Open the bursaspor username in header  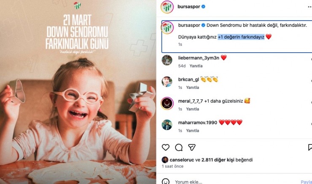click(x=189, y=7)
